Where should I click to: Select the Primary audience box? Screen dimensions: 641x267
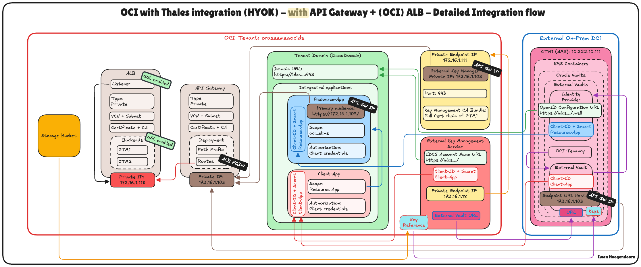click(x=335, y=111)
